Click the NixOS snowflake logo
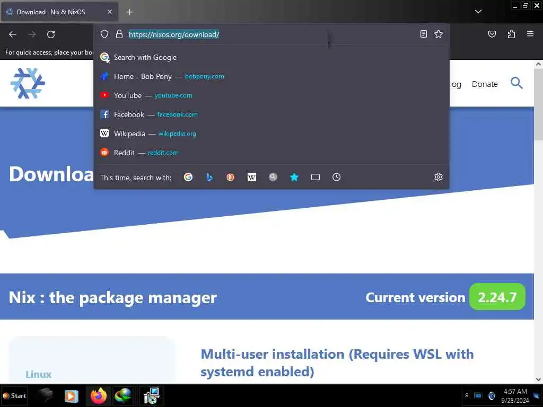This screenshot has height=407, width=543. (x=28, y=83)
